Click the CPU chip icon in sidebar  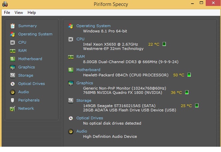click(x=13, y=42)
